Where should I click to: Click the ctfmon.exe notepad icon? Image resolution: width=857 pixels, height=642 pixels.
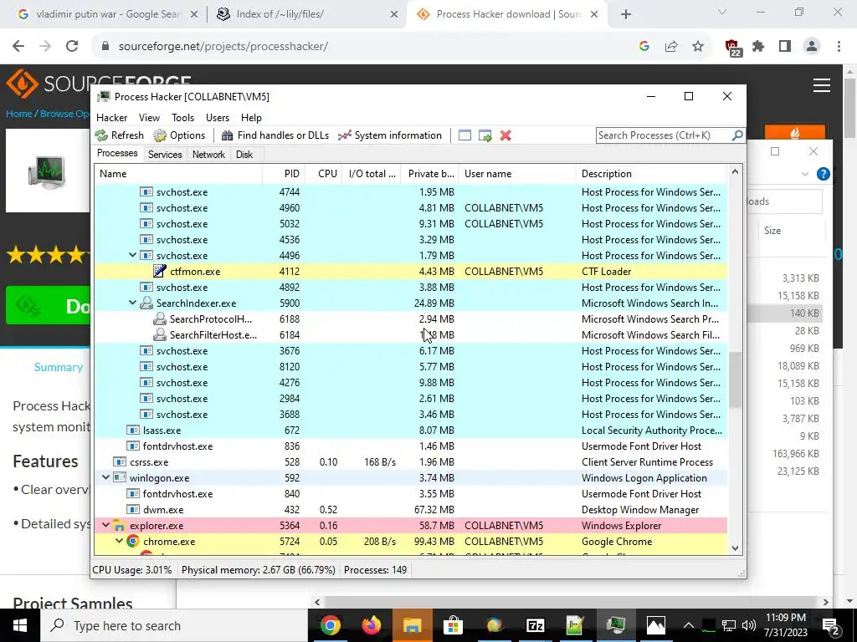[160, 272]
